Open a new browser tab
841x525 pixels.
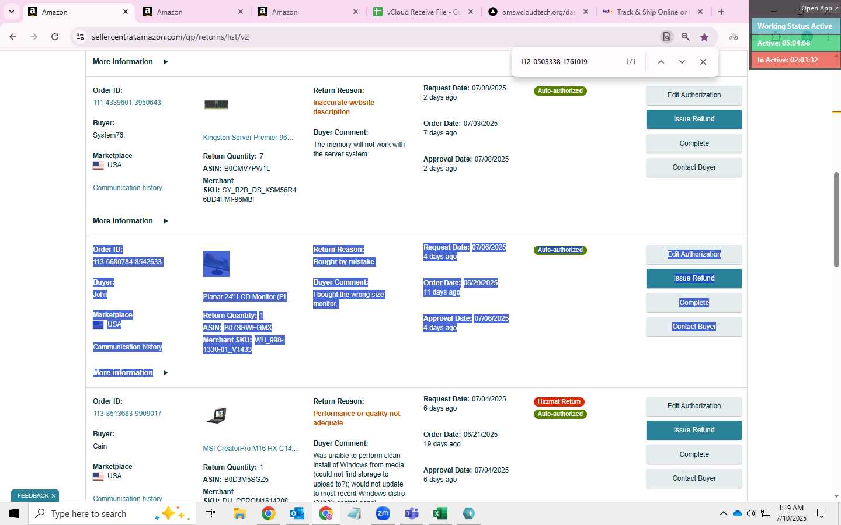pyautogui.click(x=721, y=12)
